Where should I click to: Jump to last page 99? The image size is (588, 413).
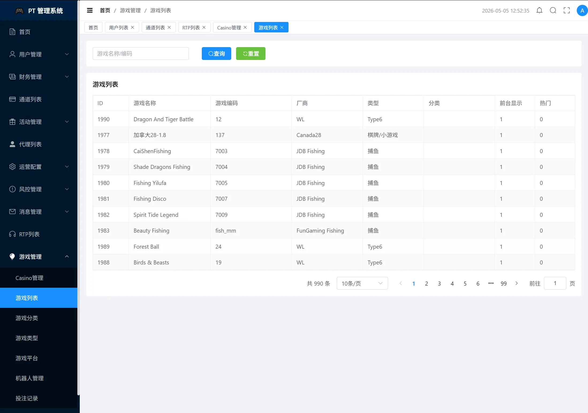click(x=503, y=283)
